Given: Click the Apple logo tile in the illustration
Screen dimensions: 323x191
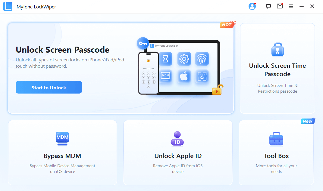Looking at the screenshot, I should (x=184, y=76).
